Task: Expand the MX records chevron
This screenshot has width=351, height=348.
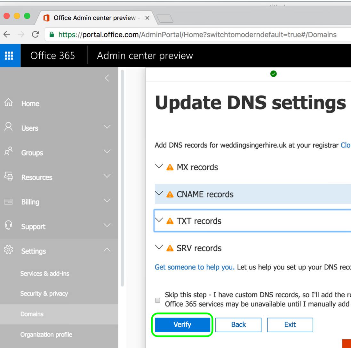Action: [159, 166]
